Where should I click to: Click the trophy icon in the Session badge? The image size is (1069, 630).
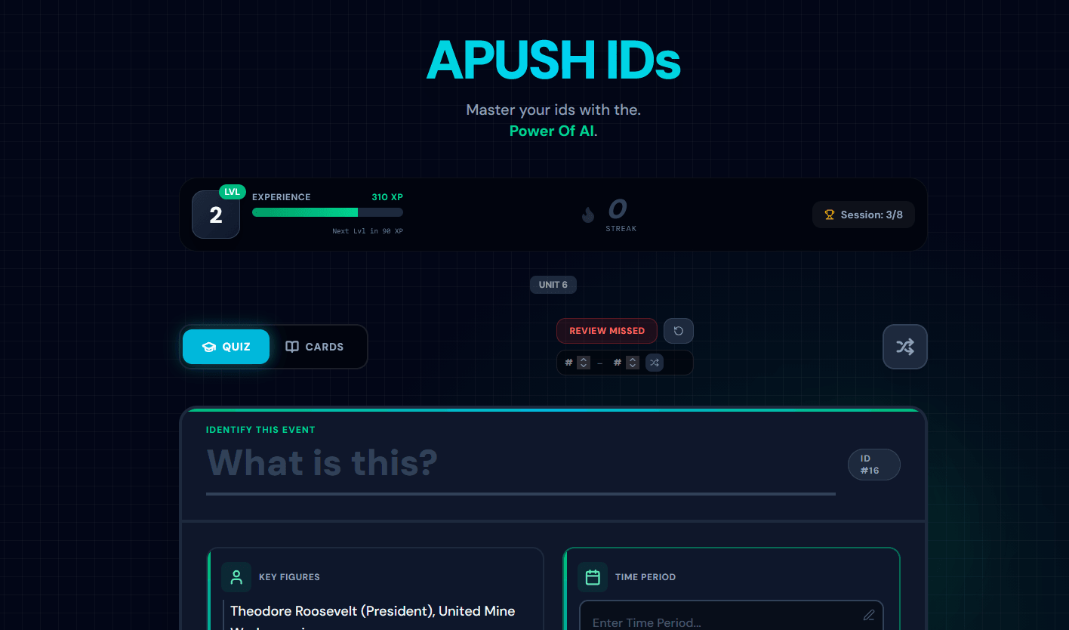coord(830,215)
